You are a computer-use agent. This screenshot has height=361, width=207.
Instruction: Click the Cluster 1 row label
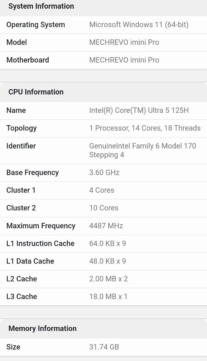(21, 190)
